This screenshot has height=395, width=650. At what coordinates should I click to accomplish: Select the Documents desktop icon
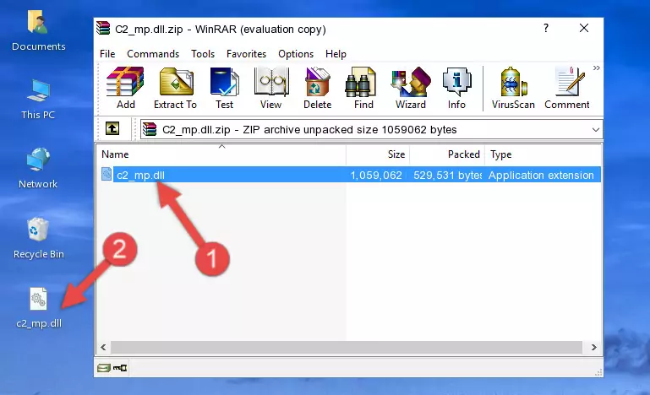click(x=39, y=31)
